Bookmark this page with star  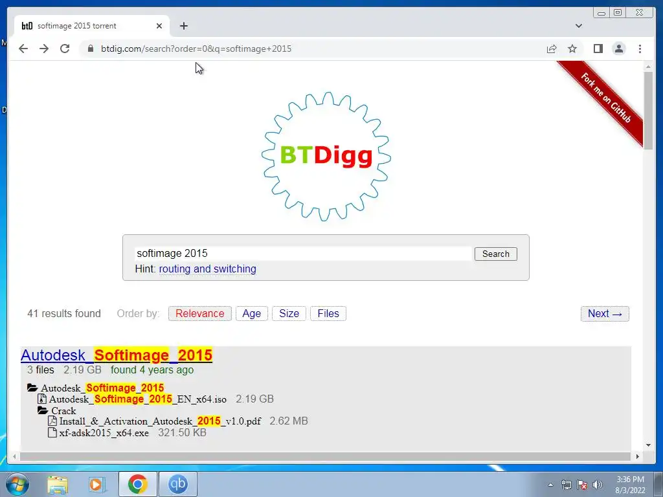click(572, 49)
